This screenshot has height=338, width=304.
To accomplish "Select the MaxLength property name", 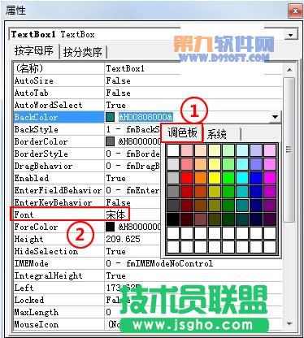I will (x=37, y=312).
